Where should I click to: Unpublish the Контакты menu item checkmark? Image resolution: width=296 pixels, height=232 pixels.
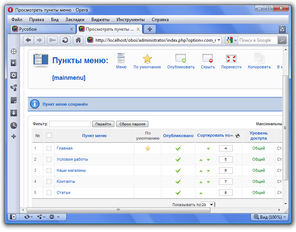(178, 181)
